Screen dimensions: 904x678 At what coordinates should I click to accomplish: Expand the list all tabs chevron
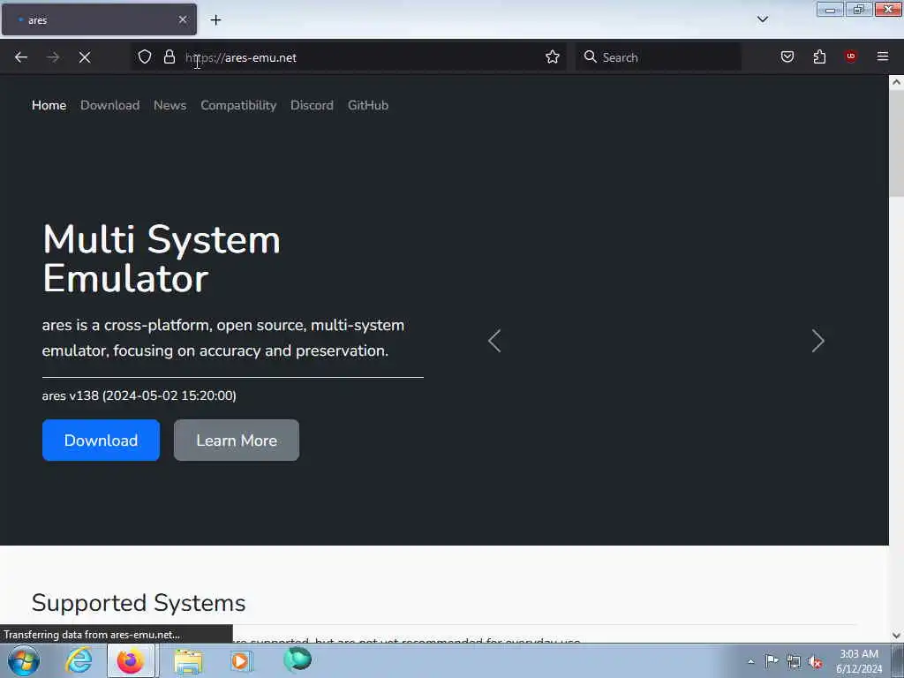tap(762, 19)
